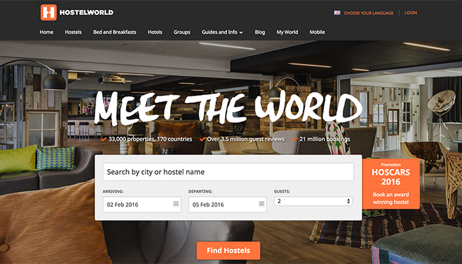The image size is (462, 264).
Task: Go to the Home menu item
Action: [x=47, y=32]
